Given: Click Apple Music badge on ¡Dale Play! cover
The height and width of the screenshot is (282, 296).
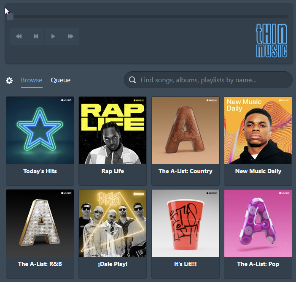Looking at the screenshot, I should coord(139,194).
